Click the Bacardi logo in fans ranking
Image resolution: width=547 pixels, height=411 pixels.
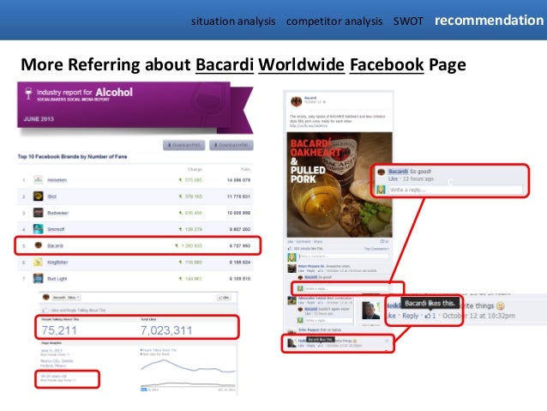tap(39, 245)
